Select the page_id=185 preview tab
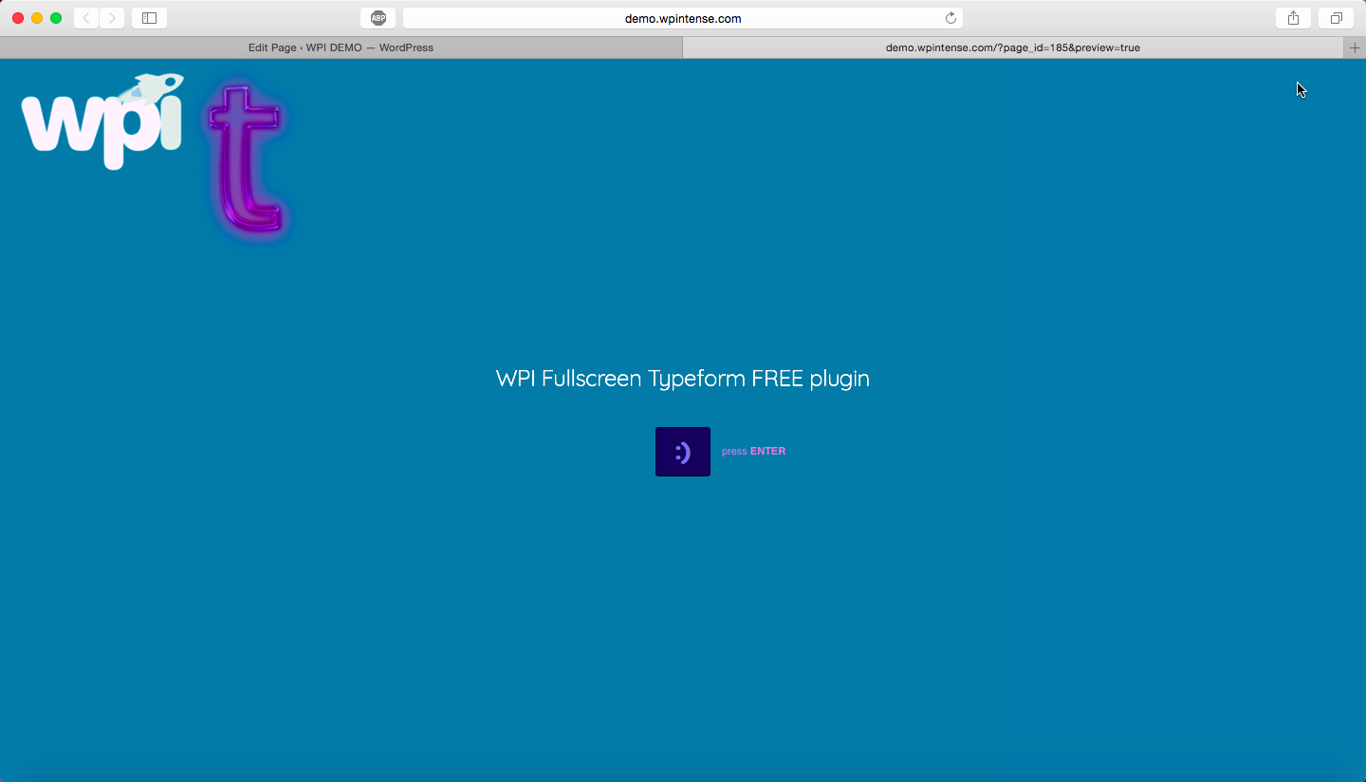This screenshot has height=782, width=1366. [x=1013, y=47]
